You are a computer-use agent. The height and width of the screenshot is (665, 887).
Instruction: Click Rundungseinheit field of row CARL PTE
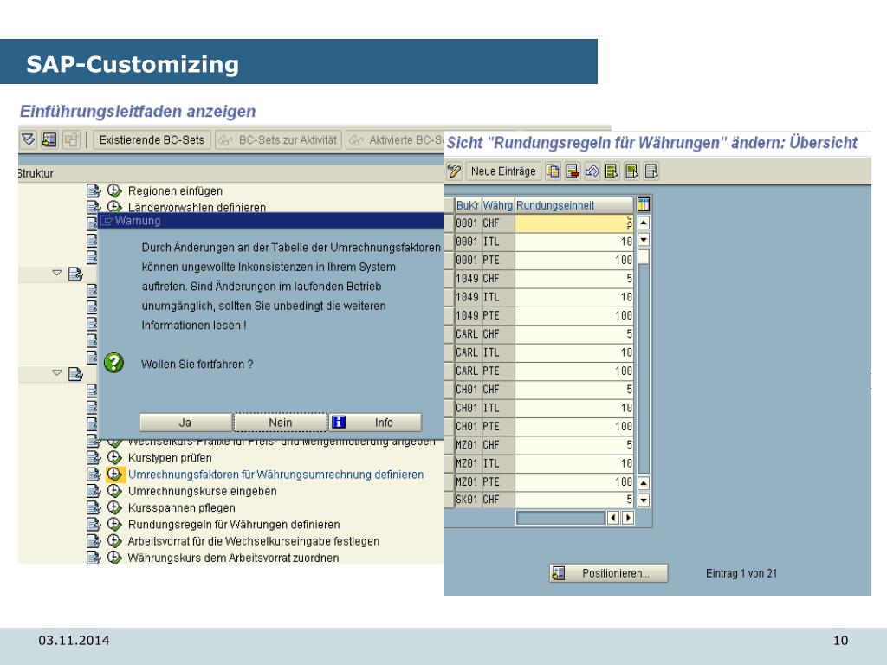573,371
